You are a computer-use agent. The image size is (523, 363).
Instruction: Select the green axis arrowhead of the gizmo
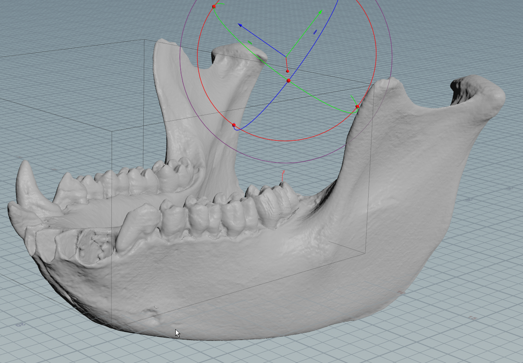click(320, 12)
